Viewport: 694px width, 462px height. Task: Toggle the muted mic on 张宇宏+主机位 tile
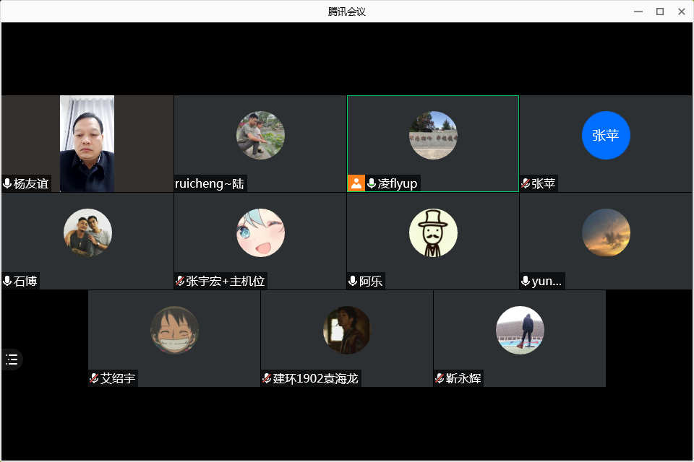pyautogui.click(x=180, y=281)
